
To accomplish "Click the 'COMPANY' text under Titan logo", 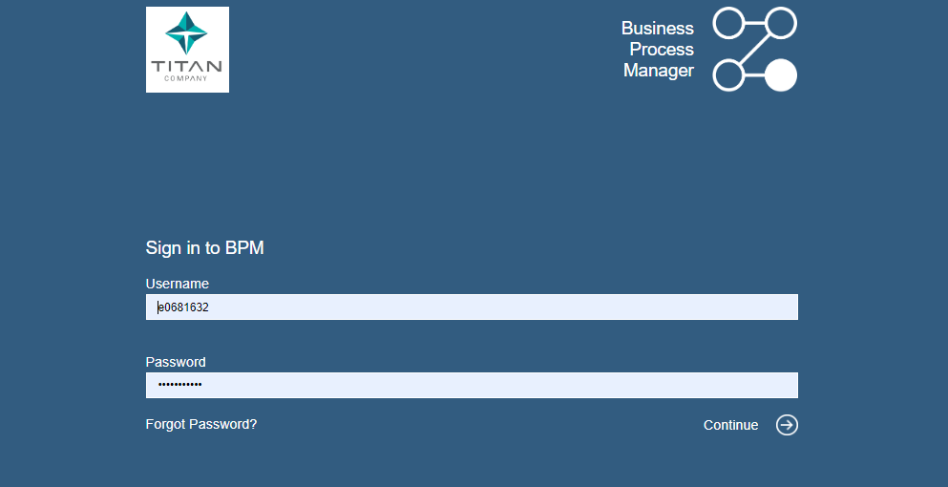I will pos(187,78).
